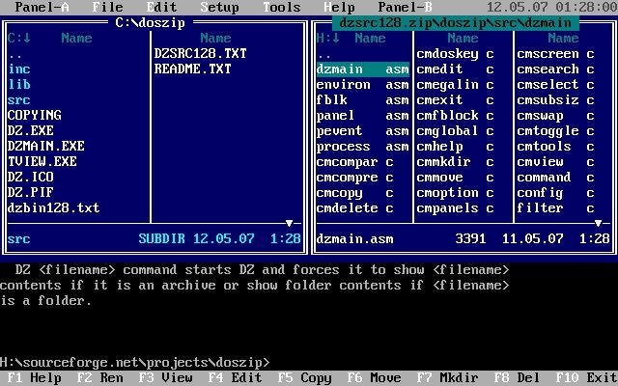This screenshot has height=386, width=618.
Task: Open the File menu
Action: pyautogui.click(x=107, y=7)
